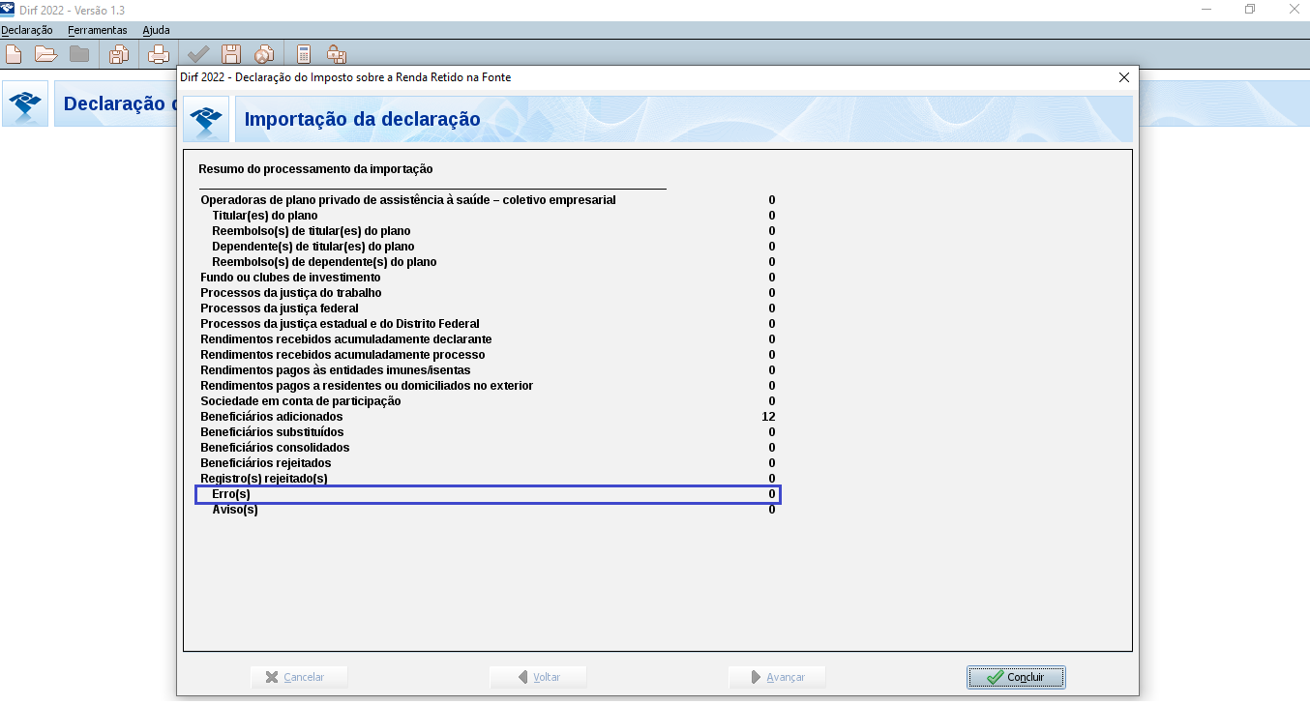Click the printer toolbar icon
The image size is (1310, 705).
(x=159, y=54)
